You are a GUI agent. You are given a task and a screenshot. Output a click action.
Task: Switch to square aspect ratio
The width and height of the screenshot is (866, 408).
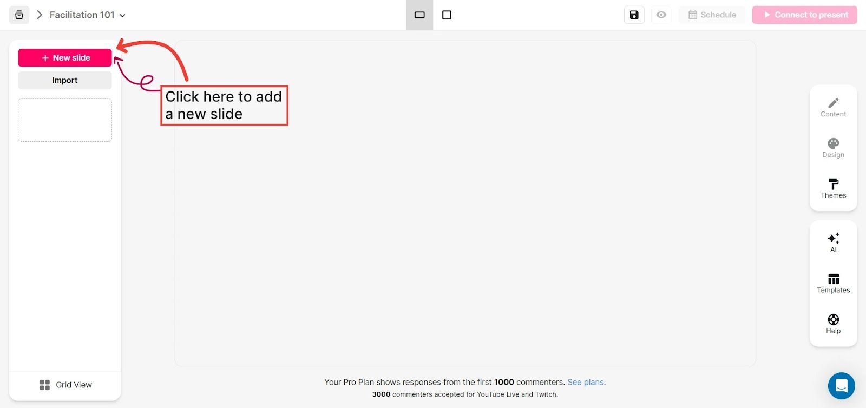(447, 15)
